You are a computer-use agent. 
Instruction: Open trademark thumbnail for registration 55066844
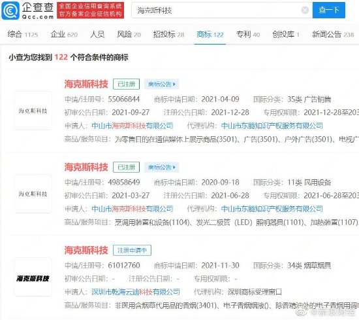33,111
